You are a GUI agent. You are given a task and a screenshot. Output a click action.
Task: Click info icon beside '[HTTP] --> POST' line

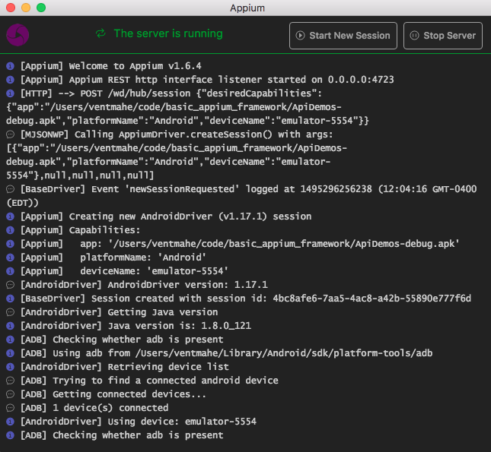(10, 93)
